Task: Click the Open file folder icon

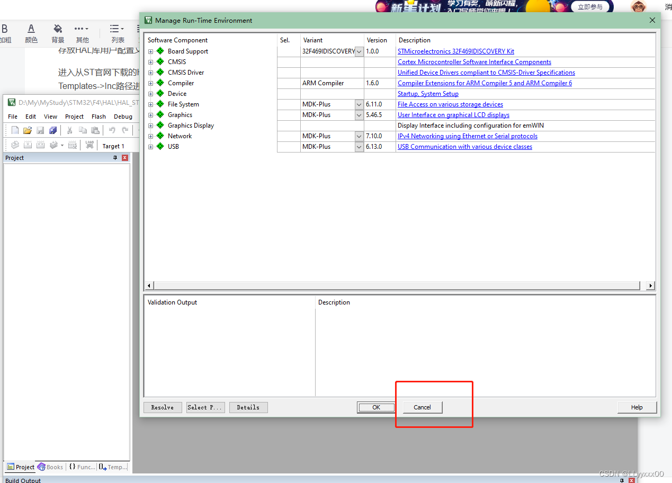Action: tap(28, 130)
